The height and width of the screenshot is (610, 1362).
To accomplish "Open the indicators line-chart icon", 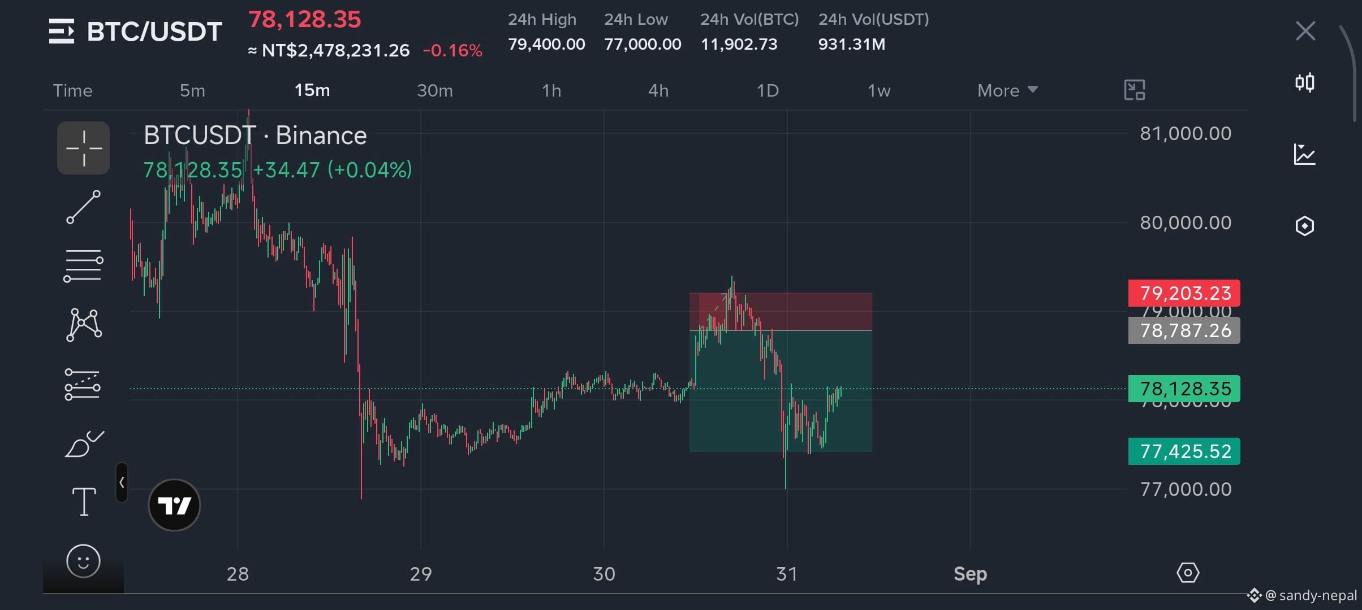I will 1304,154.
